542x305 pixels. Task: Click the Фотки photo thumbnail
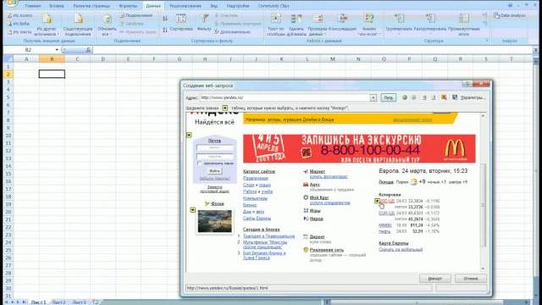pos(214,221)
